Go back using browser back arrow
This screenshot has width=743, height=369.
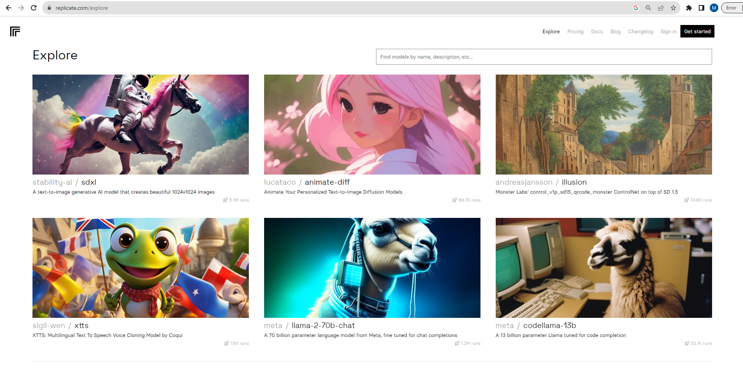pyautogui.click(x=9, y=8)
